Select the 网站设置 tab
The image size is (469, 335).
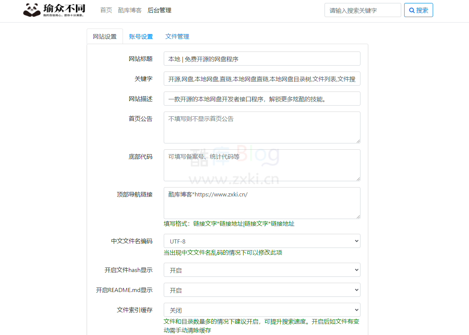pos(105,36)
